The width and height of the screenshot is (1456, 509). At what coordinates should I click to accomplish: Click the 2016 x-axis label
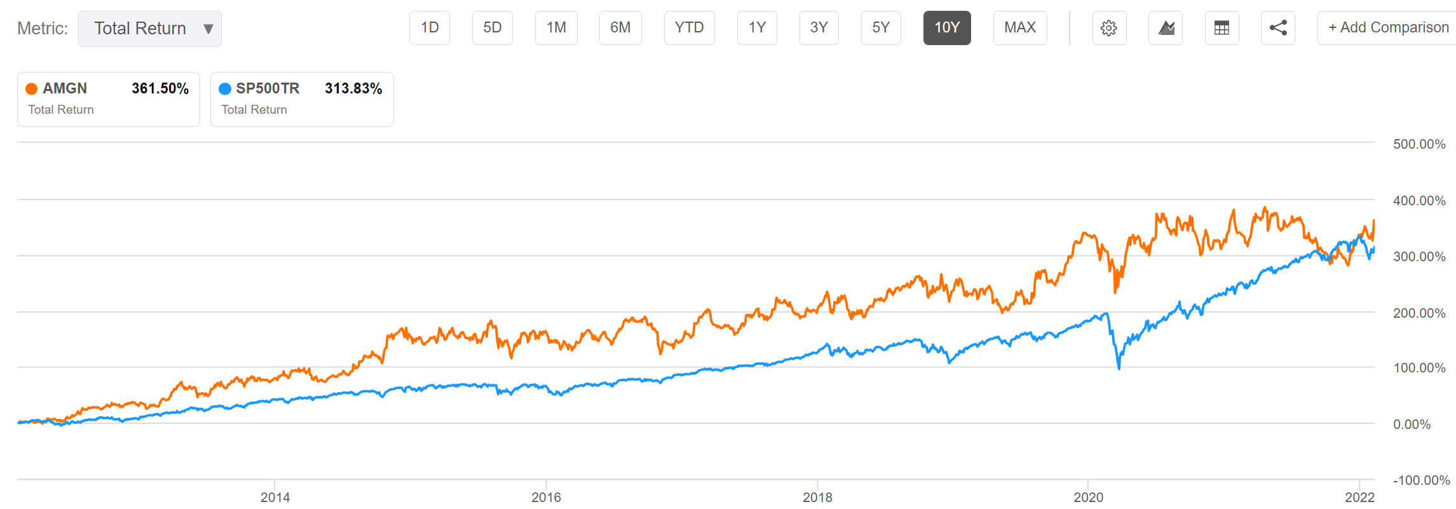(x=547, y=498)
